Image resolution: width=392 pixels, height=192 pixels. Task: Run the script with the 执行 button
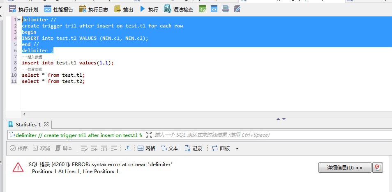click(x=149, y=9)
